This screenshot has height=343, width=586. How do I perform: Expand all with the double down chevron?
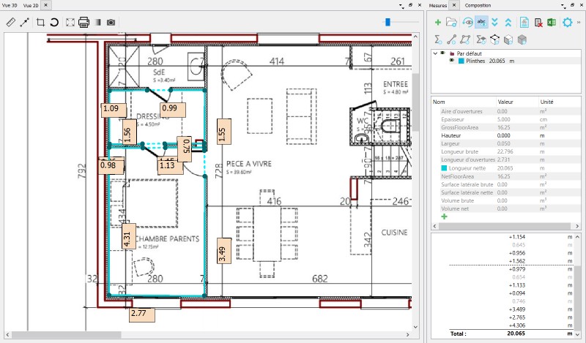495,23
